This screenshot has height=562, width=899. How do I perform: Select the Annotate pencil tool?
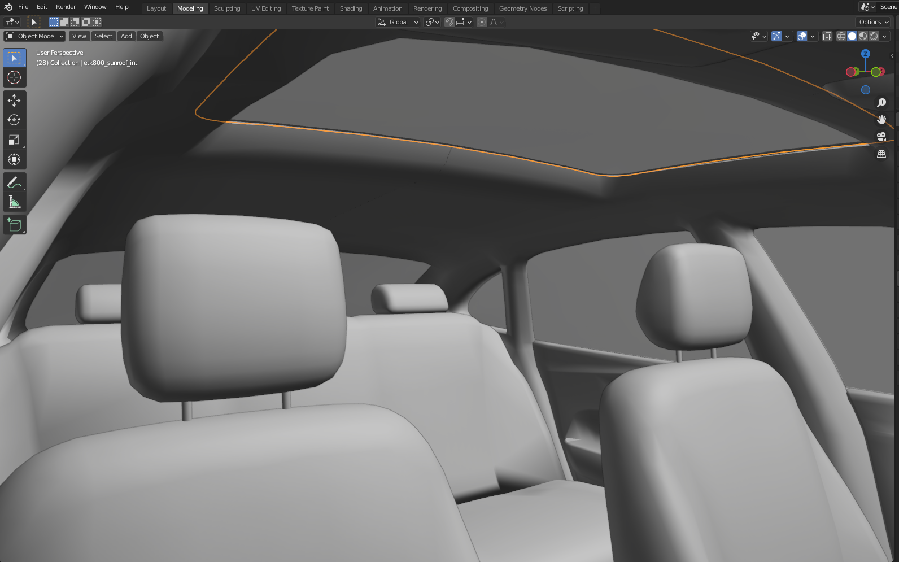click(x=15, y=182)
